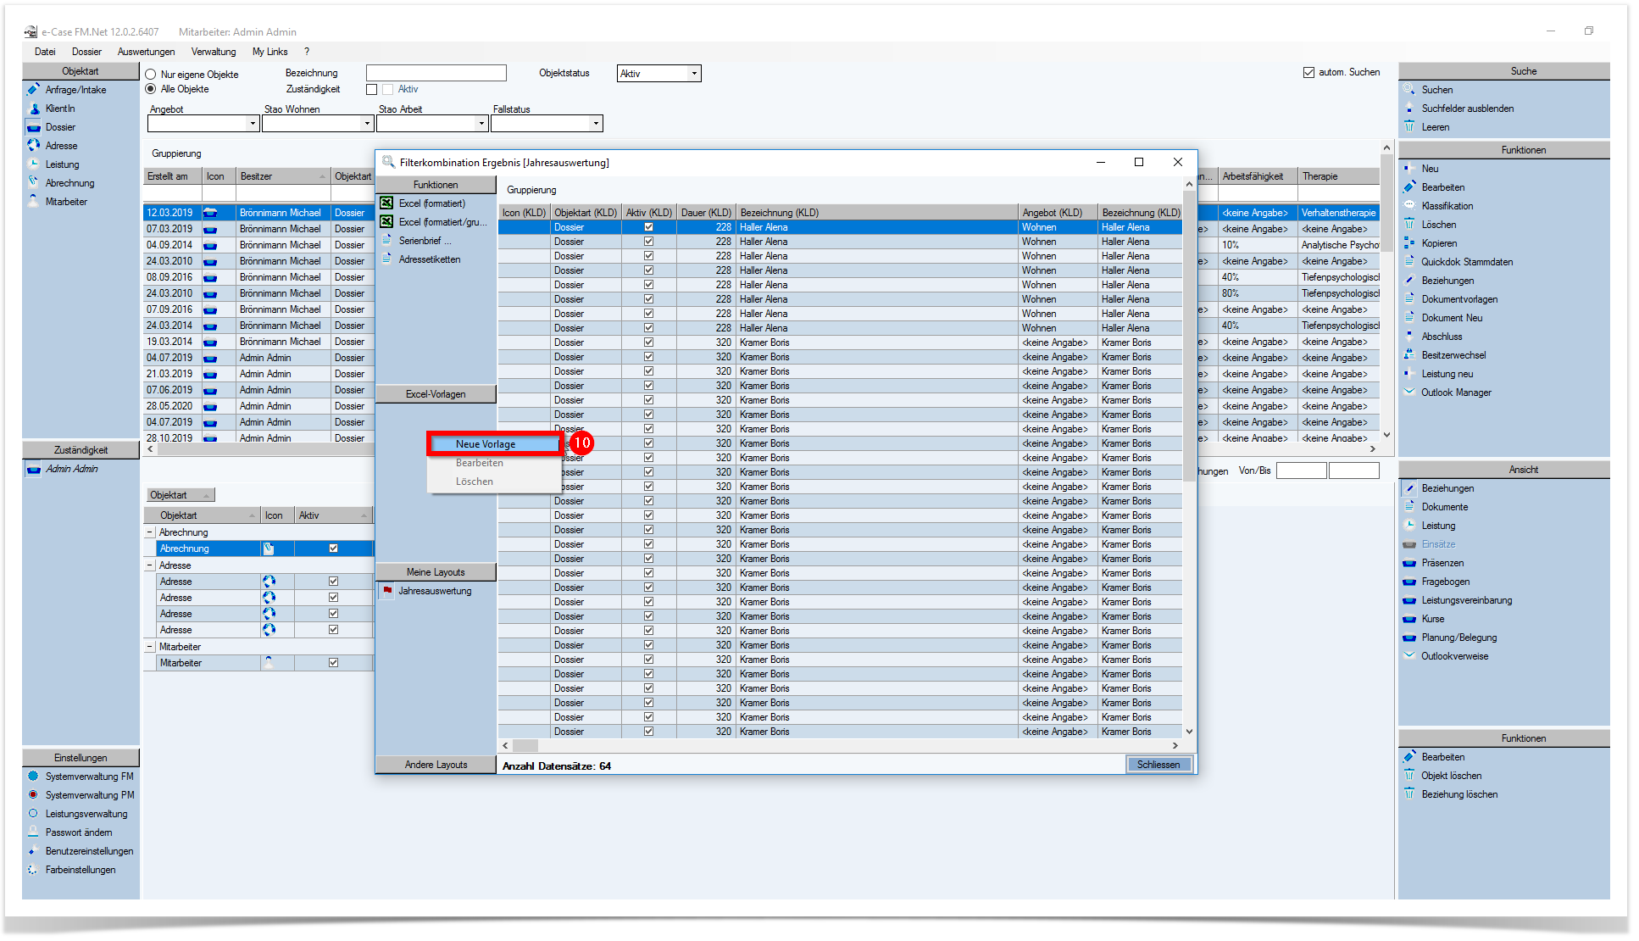Toggle autom. Suchen checkbox
This screenshot has width=1639, height=941.
(x=1308, y=72)
